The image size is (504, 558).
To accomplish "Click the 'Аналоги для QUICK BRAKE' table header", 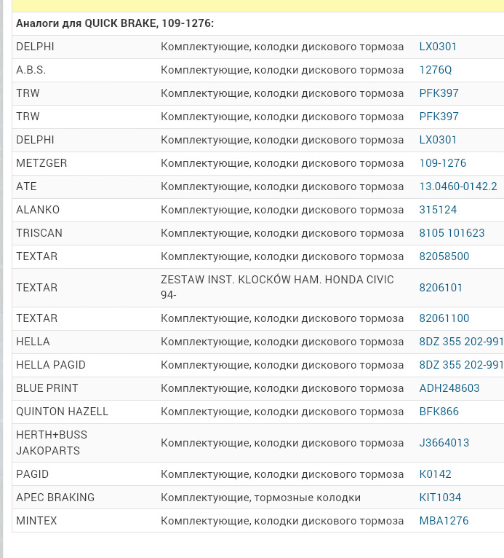I will 115,23.
